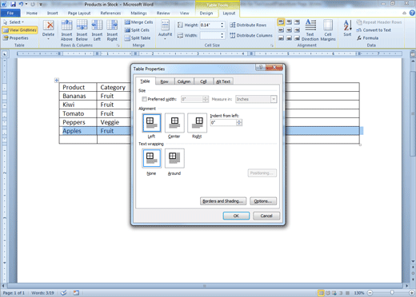
Task: Click the disabled Positioning button
Action: [x=262, y=173]
